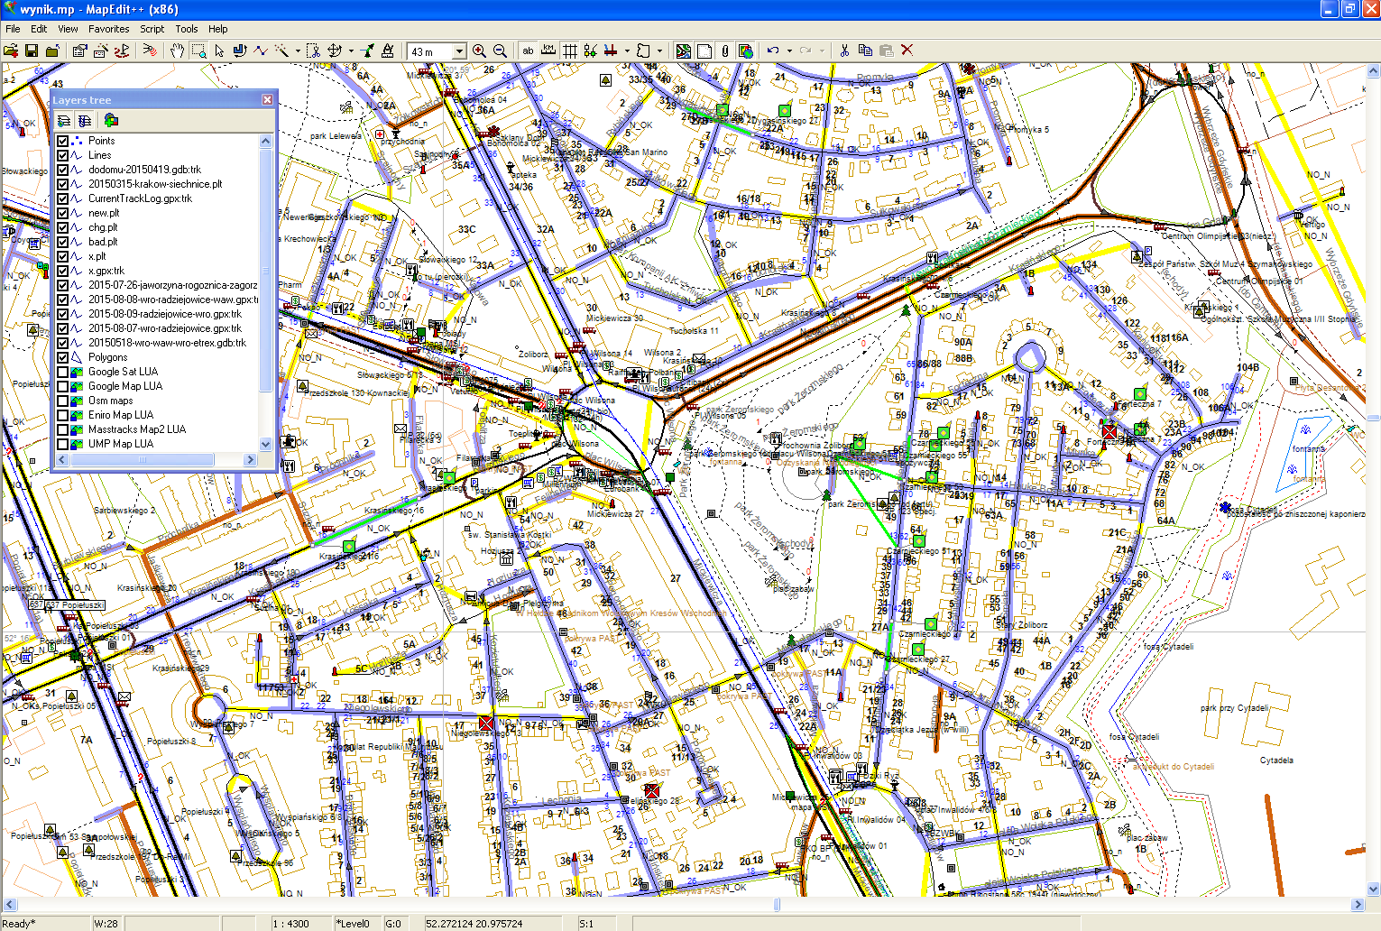Close the Layers tree panel
The width and height of the screenshot is (1381, 931).
[267, 100]
